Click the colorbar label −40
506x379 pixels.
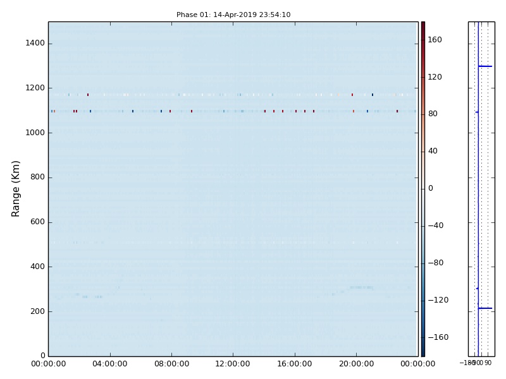pos(436,226)
